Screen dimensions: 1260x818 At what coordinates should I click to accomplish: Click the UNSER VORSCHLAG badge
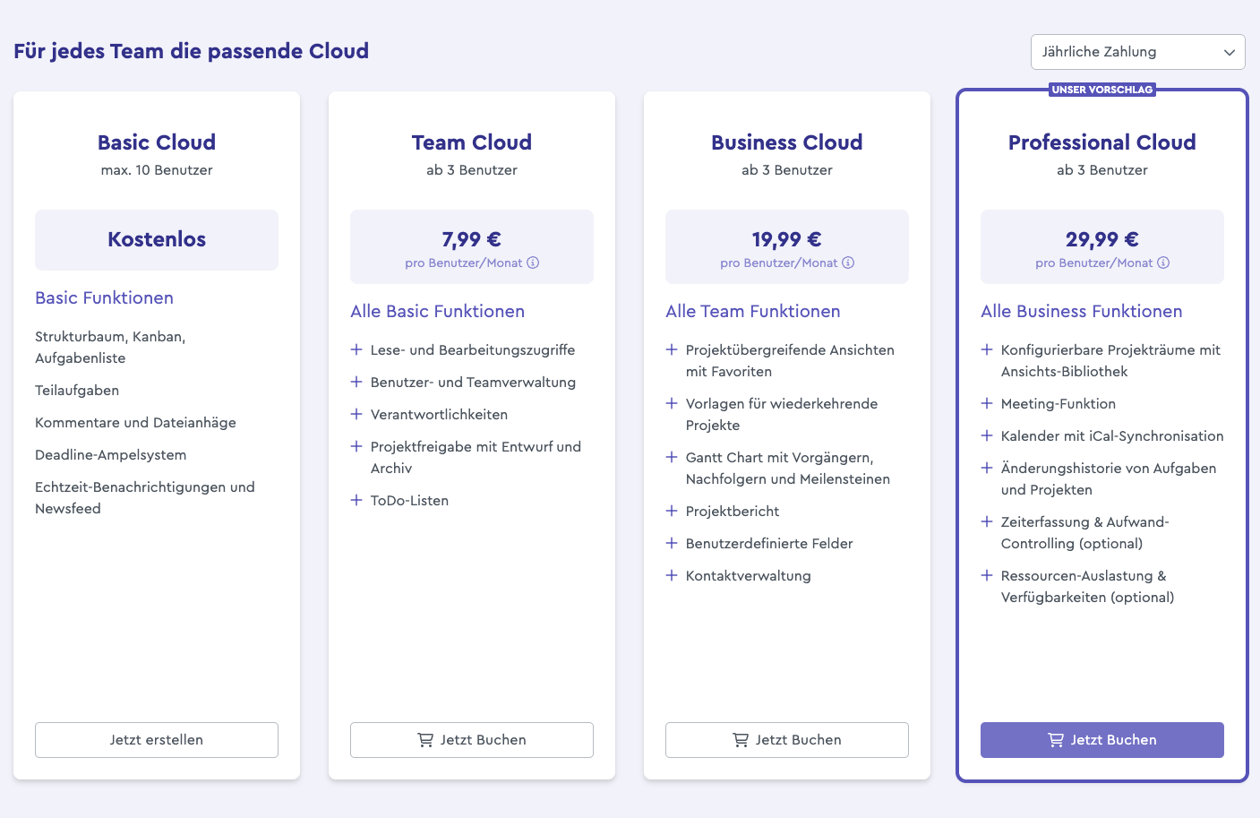pos(1102,90)
